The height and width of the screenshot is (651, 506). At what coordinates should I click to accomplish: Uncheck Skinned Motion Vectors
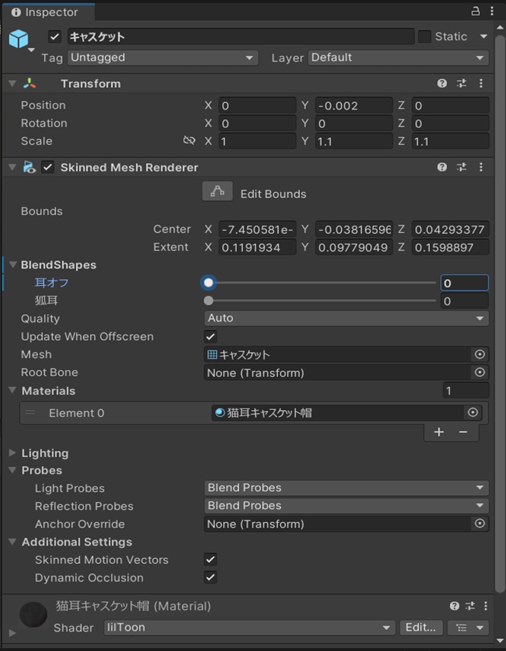(x=211, y=559)
